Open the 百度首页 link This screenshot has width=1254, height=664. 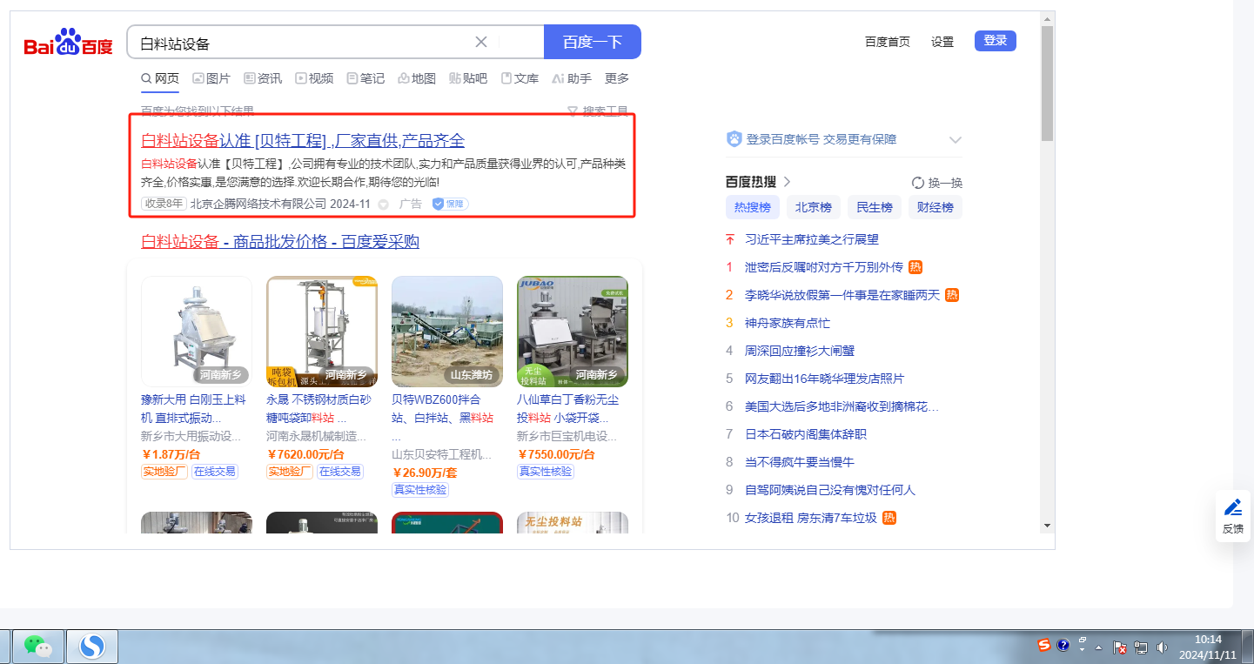[888, 42]
